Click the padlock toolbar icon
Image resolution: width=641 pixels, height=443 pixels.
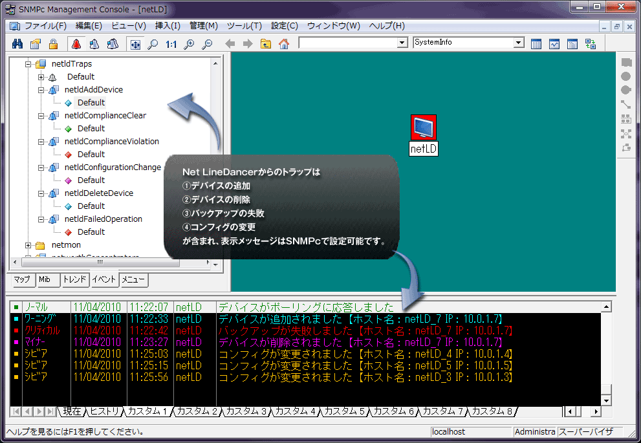click(53, 44)
